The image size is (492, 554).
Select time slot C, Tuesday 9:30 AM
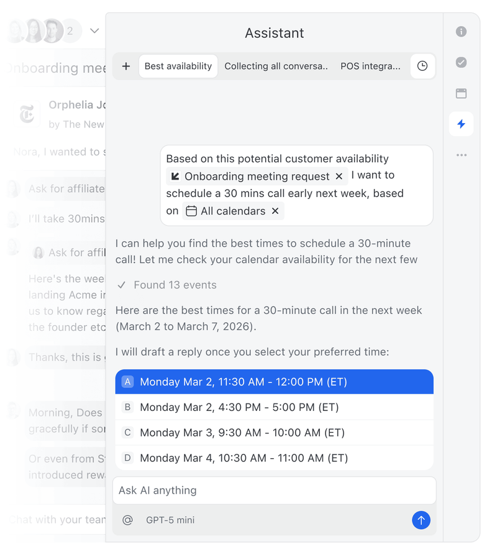tap(275, 432)
